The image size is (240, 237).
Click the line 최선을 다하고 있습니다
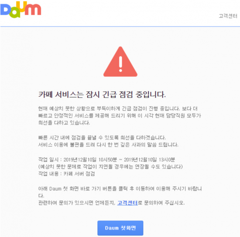64,123
